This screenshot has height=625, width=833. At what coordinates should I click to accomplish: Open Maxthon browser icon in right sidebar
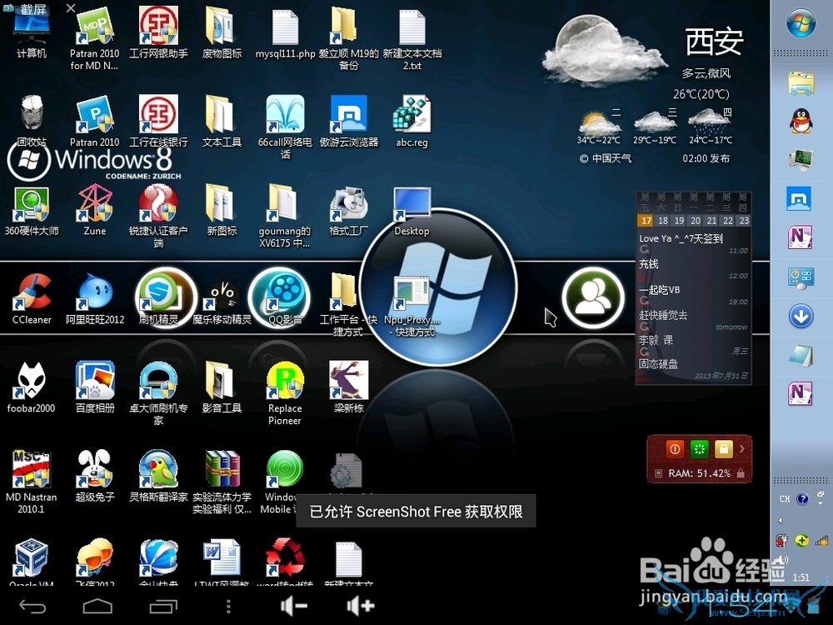coord(800,199)
